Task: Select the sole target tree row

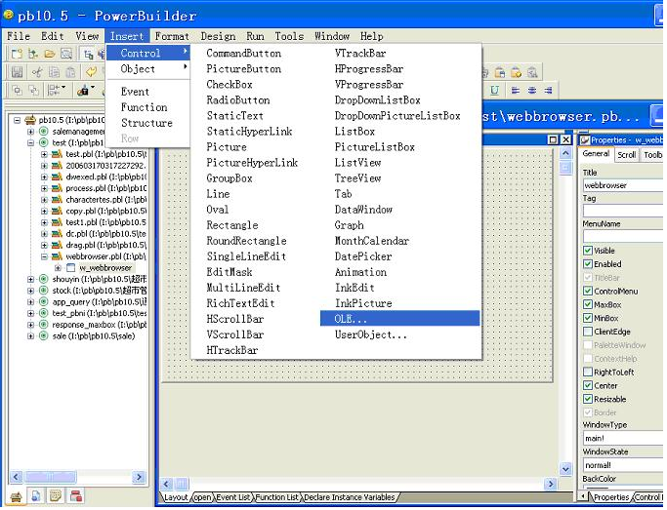Action: (x=94, y=335)
